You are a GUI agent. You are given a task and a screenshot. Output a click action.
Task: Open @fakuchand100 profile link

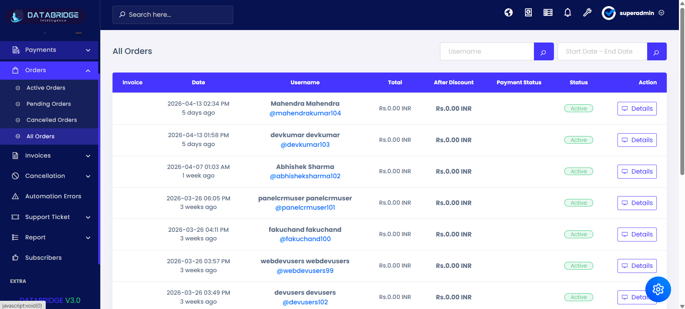click(305, 239)
